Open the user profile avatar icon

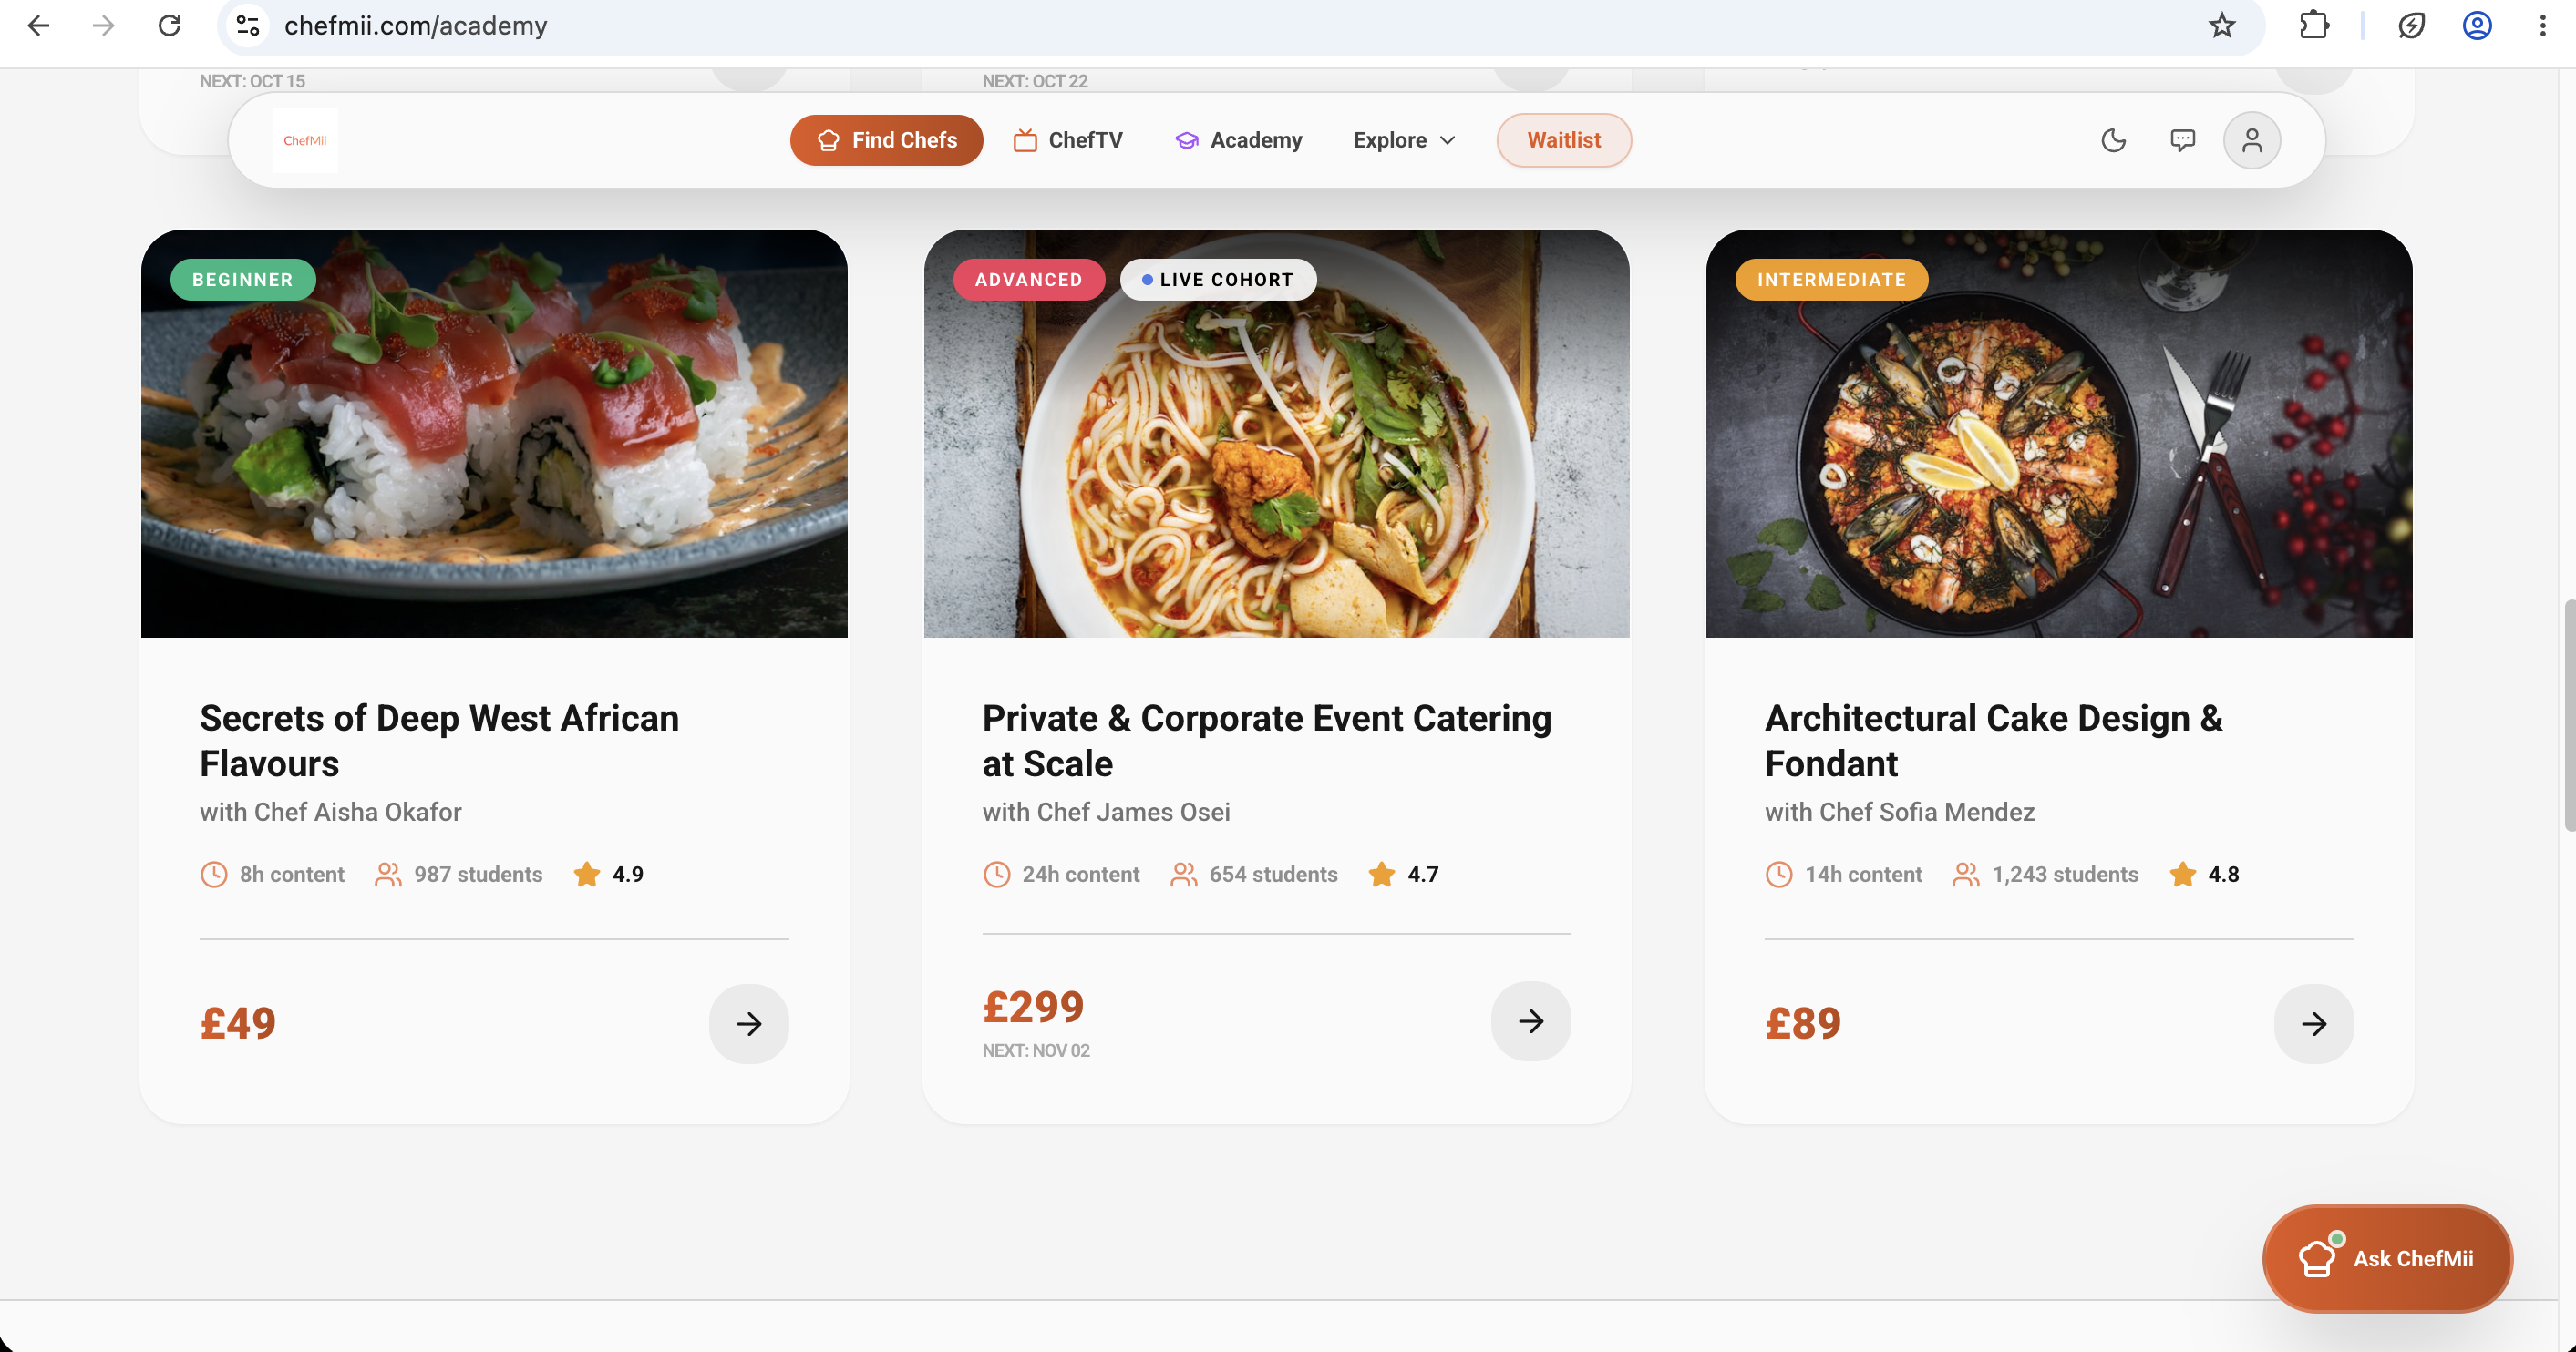[2252, 140]
